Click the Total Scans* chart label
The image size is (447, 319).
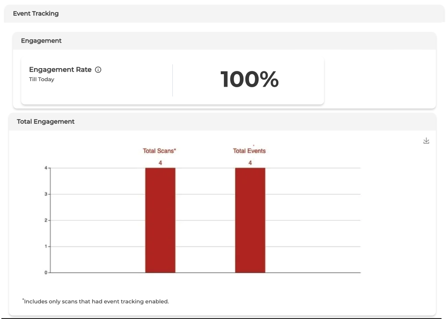click(159, 151)
